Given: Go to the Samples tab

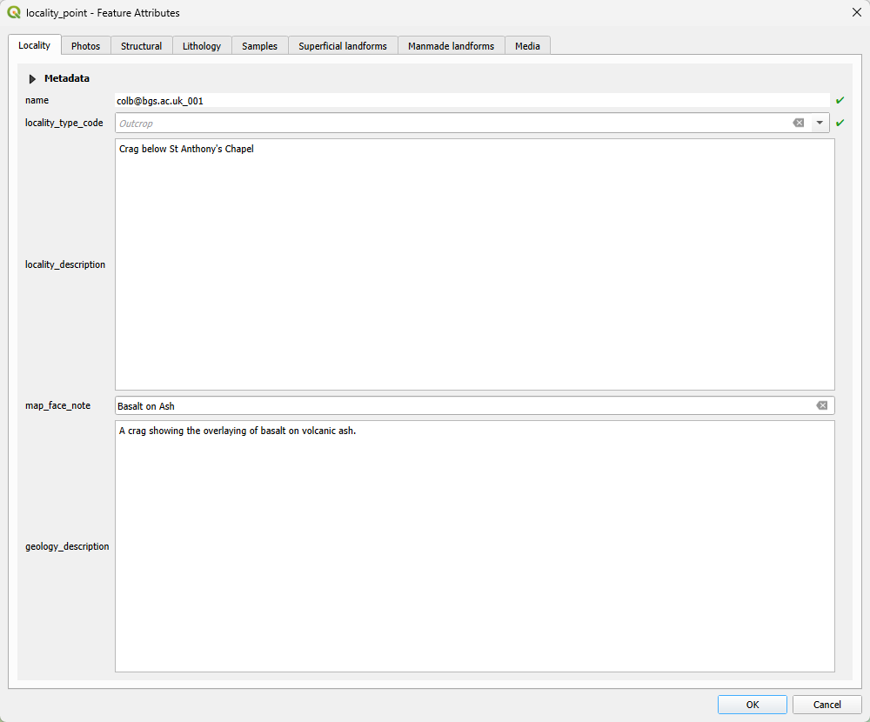Looking at the screenshot, I should tap(259, 46).
